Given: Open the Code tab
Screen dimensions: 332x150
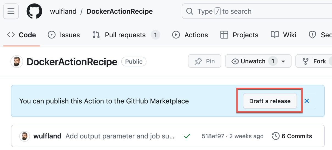Looking at the screenshot, I should tap(22, 35).
